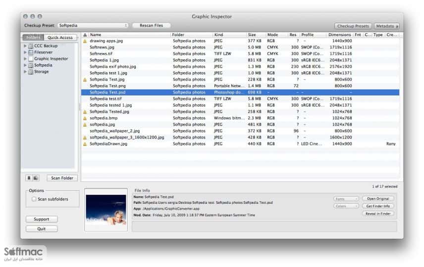
Task: Click the Storage drive icon
Action: pyautogui.click(x=31, y=72)
